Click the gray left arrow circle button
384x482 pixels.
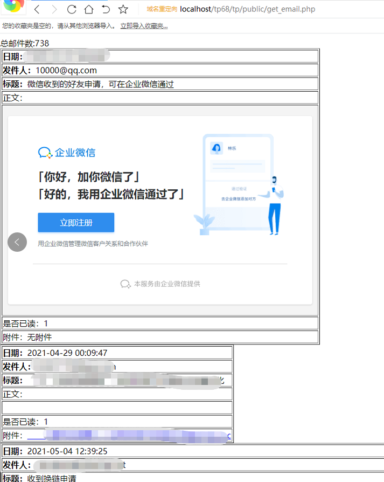[x=17, y=242]
